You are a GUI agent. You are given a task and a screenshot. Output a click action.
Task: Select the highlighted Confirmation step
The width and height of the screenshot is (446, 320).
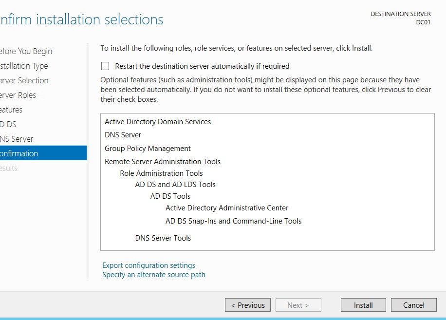[x=43, y=153]
